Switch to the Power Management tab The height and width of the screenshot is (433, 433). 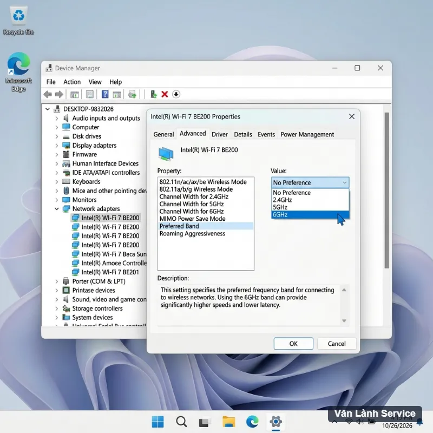coord(307,134)
